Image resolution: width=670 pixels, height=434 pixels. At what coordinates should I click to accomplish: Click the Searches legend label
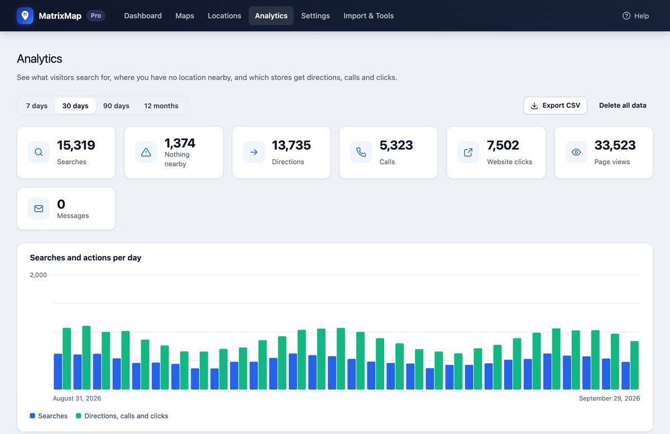tap(53, 416)
